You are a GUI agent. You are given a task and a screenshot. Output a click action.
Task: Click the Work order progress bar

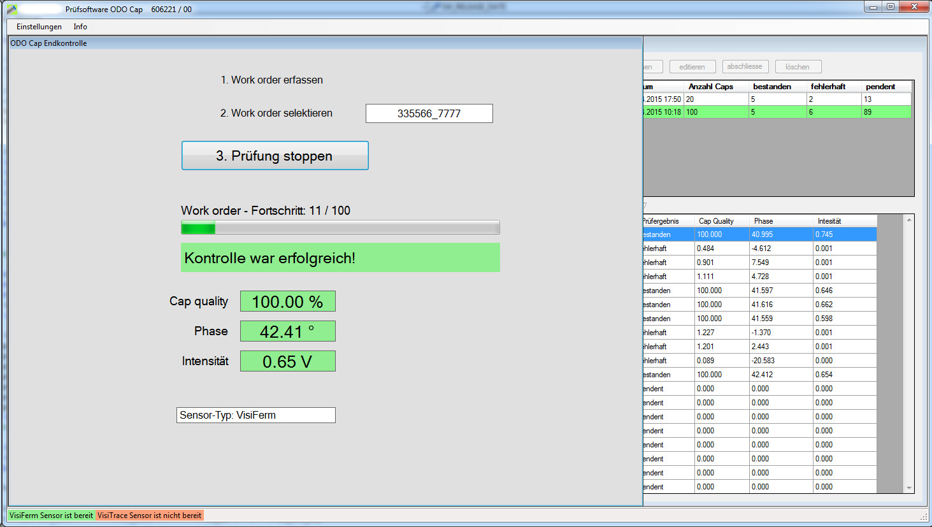(340, 227)
